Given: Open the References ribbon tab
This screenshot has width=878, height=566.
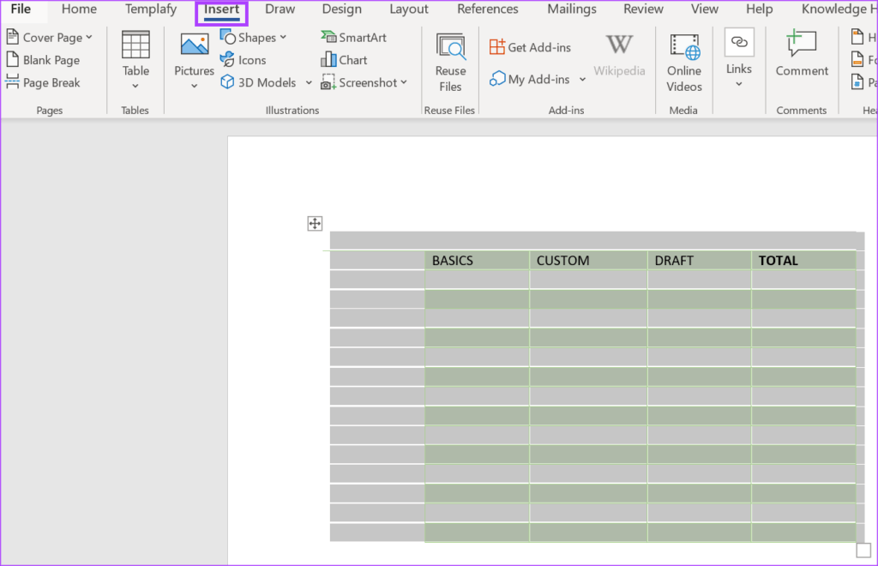Looking at the screenshot, I should point(487,9).
